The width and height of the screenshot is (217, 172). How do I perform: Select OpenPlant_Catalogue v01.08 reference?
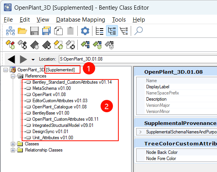tap(59, 107)
